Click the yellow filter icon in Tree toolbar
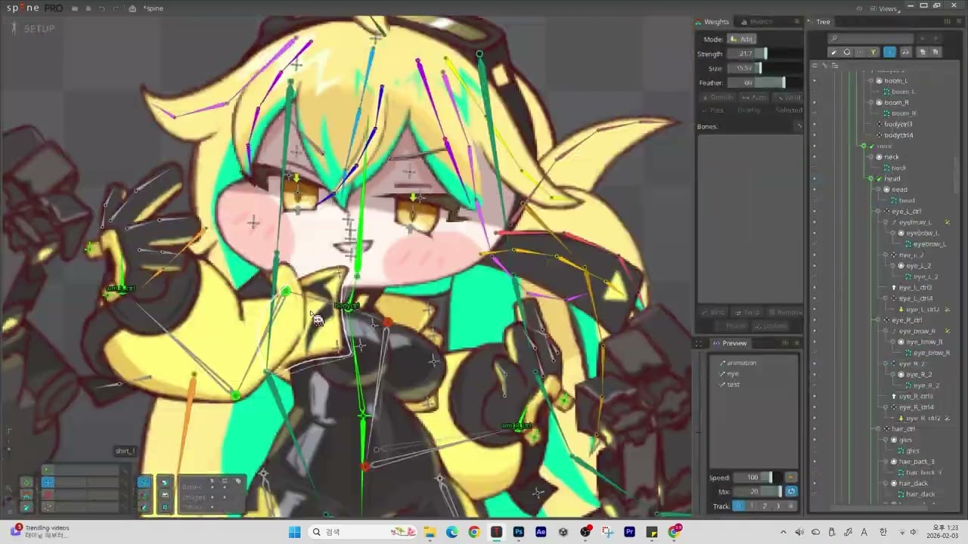Image resolution: width=968 pixels, height=544 pixels. 873,52
